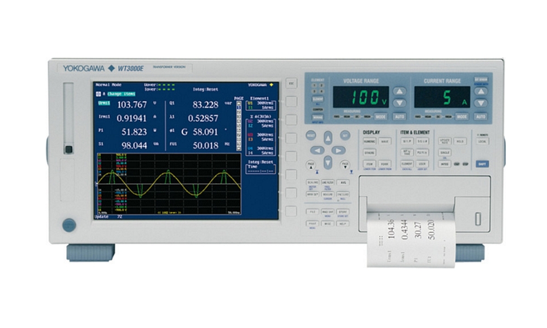Toggle current range AUTO mode
The image size is (547, 328).
pyautogui.click(x=480, y=116)
